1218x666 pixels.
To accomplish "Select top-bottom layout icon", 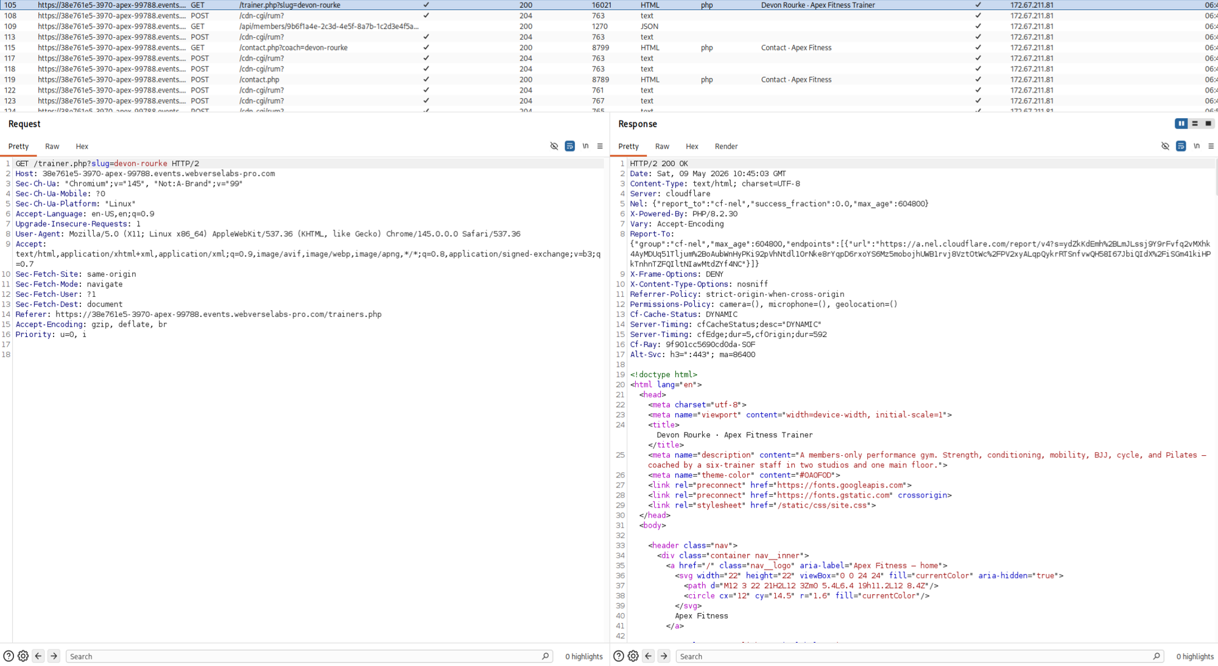I will pos(1195,124).
